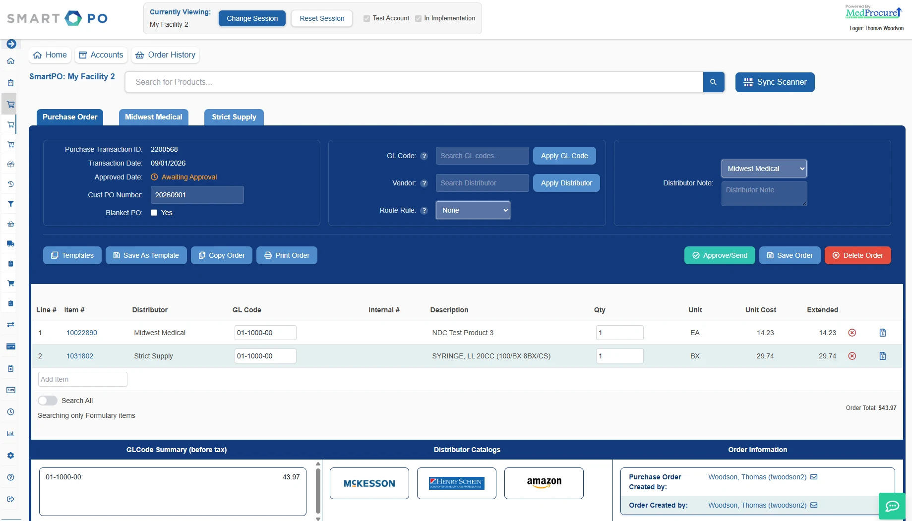This screenshot has width=912, height=521.
Task: Select the Purchase Order tab
Action: point(70,117)
